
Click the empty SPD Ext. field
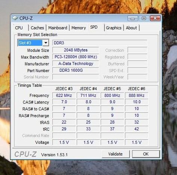[x=137, y=70]
